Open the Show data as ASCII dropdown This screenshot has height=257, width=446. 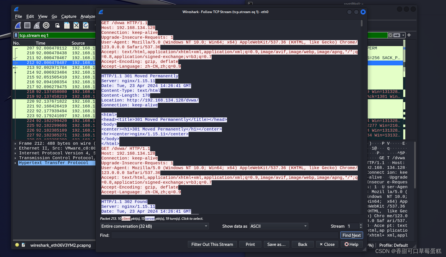point(279,226)
